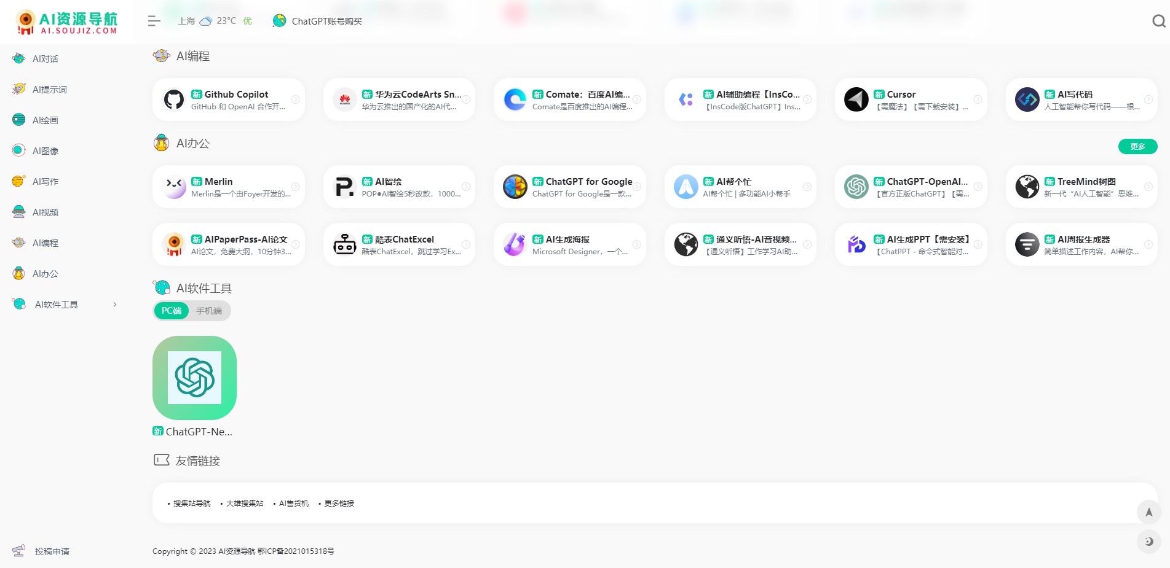Open the 搜集站导航 friend link
The height and width of the screenshot is (568, 1170).
(x=191, y=504)
